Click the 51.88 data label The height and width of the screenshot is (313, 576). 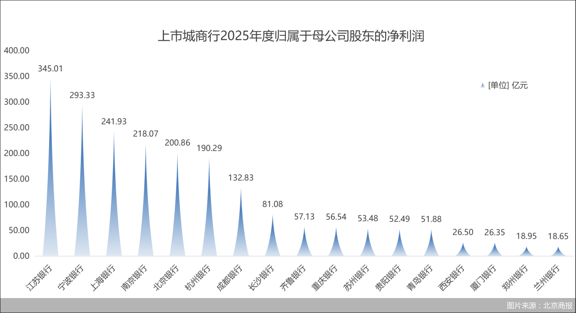(x=432, y=219)
